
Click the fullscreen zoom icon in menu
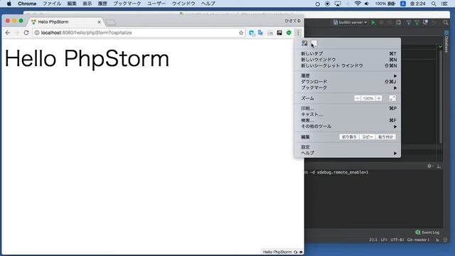click(392, 98)
